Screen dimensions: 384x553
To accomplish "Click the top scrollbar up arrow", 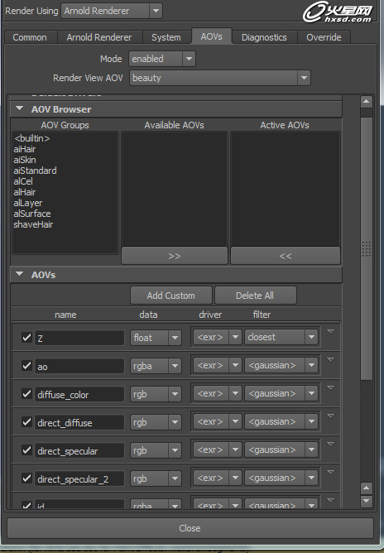I will 367,102.
